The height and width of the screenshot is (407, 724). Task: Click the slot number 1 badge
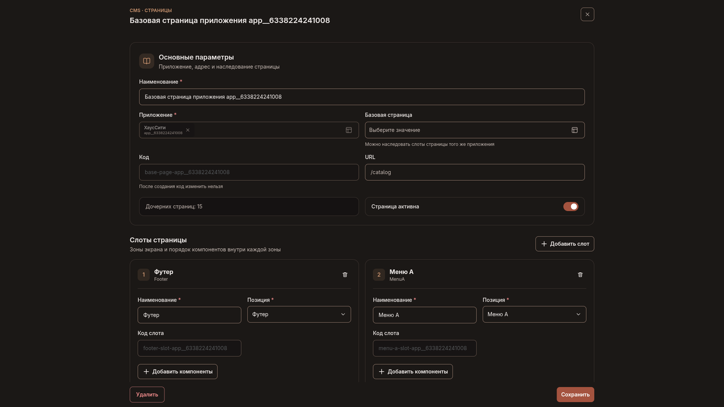pyautogui.click(x=144, y=275)
